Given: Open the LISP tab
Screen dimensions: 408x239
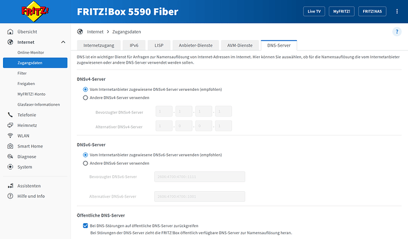Looking at the screenshot, I should (x=159, y=45).
